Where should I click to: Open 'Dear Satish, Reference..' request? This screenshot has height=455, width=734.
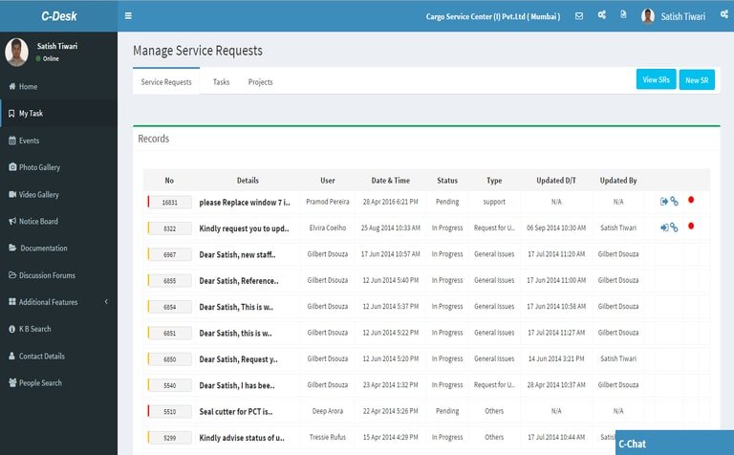[x=239, y=281]
